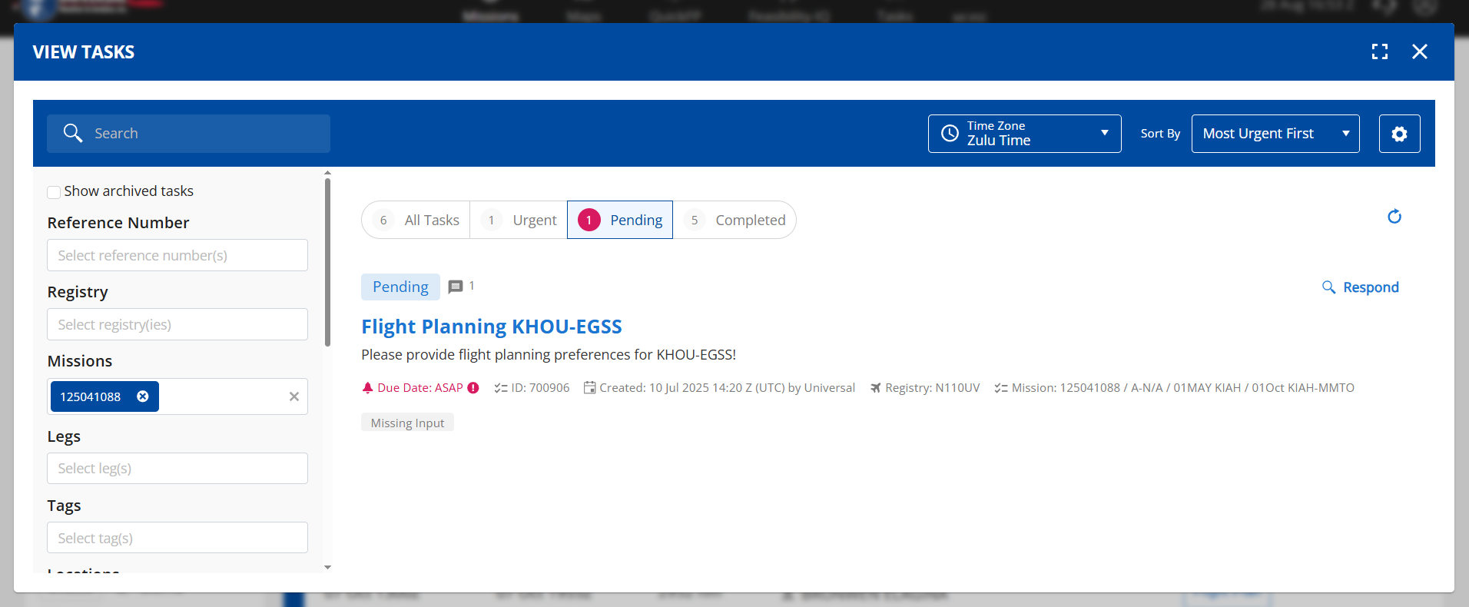This screenshot has width=1469, height=607.
Task: Open Flight Planning KHOU-EGSS task title
Action: 492,327
